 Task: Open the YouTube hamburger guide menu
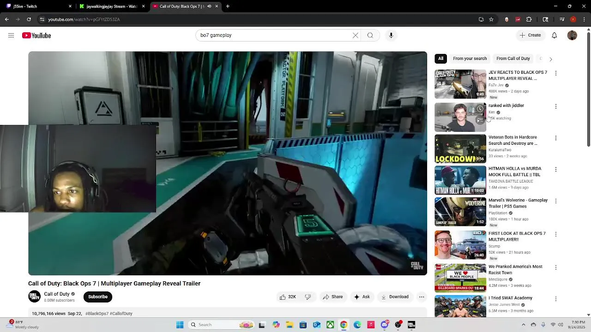(11, 36)
